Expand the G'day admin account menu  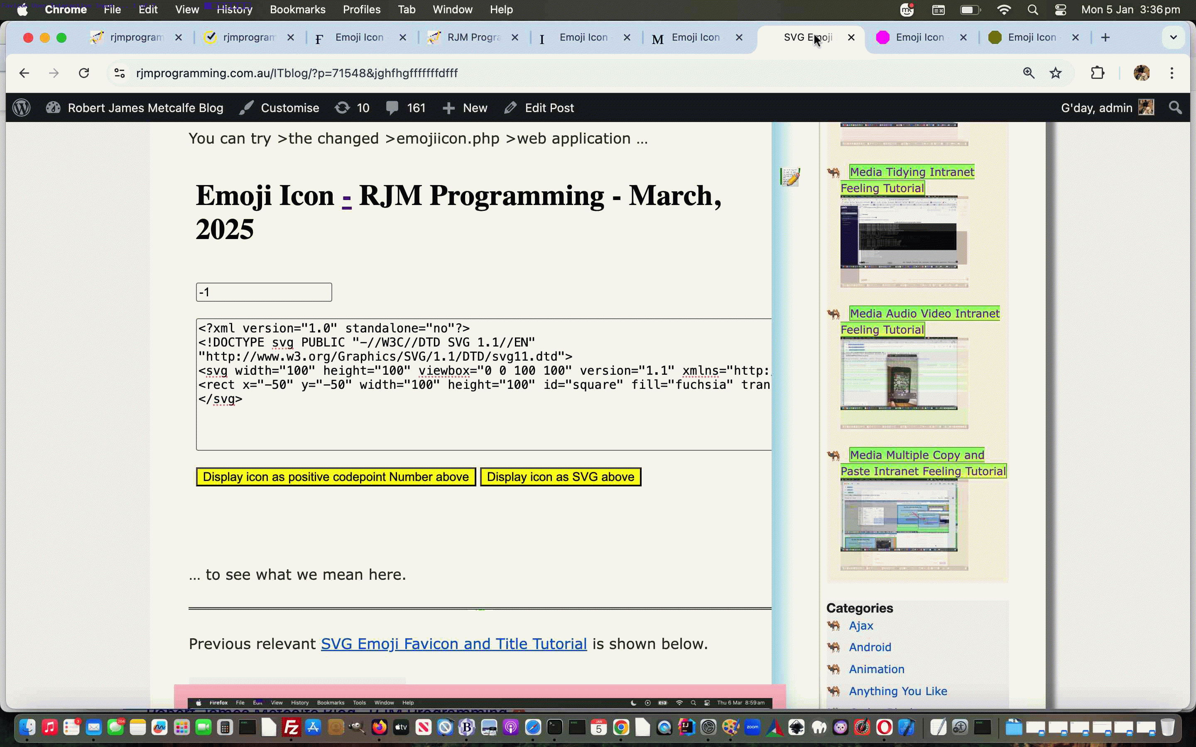1107,108
